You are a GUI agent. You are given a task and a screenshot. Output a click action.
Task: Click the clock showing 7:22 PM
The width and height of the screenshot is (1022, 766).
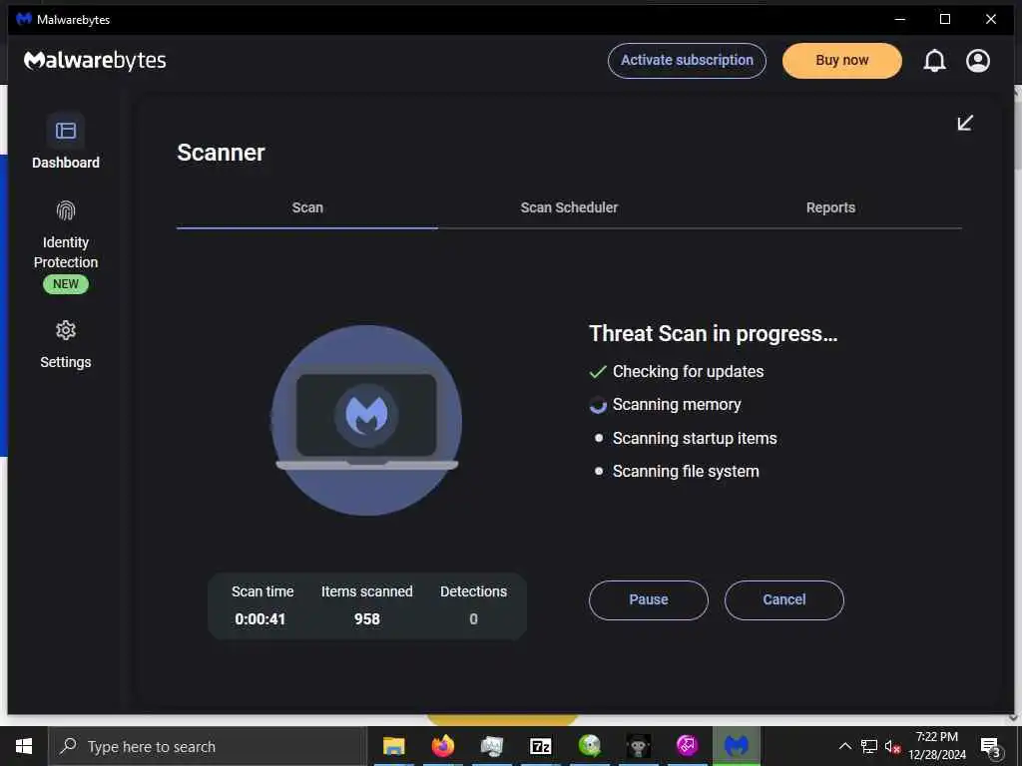(936, 737)
